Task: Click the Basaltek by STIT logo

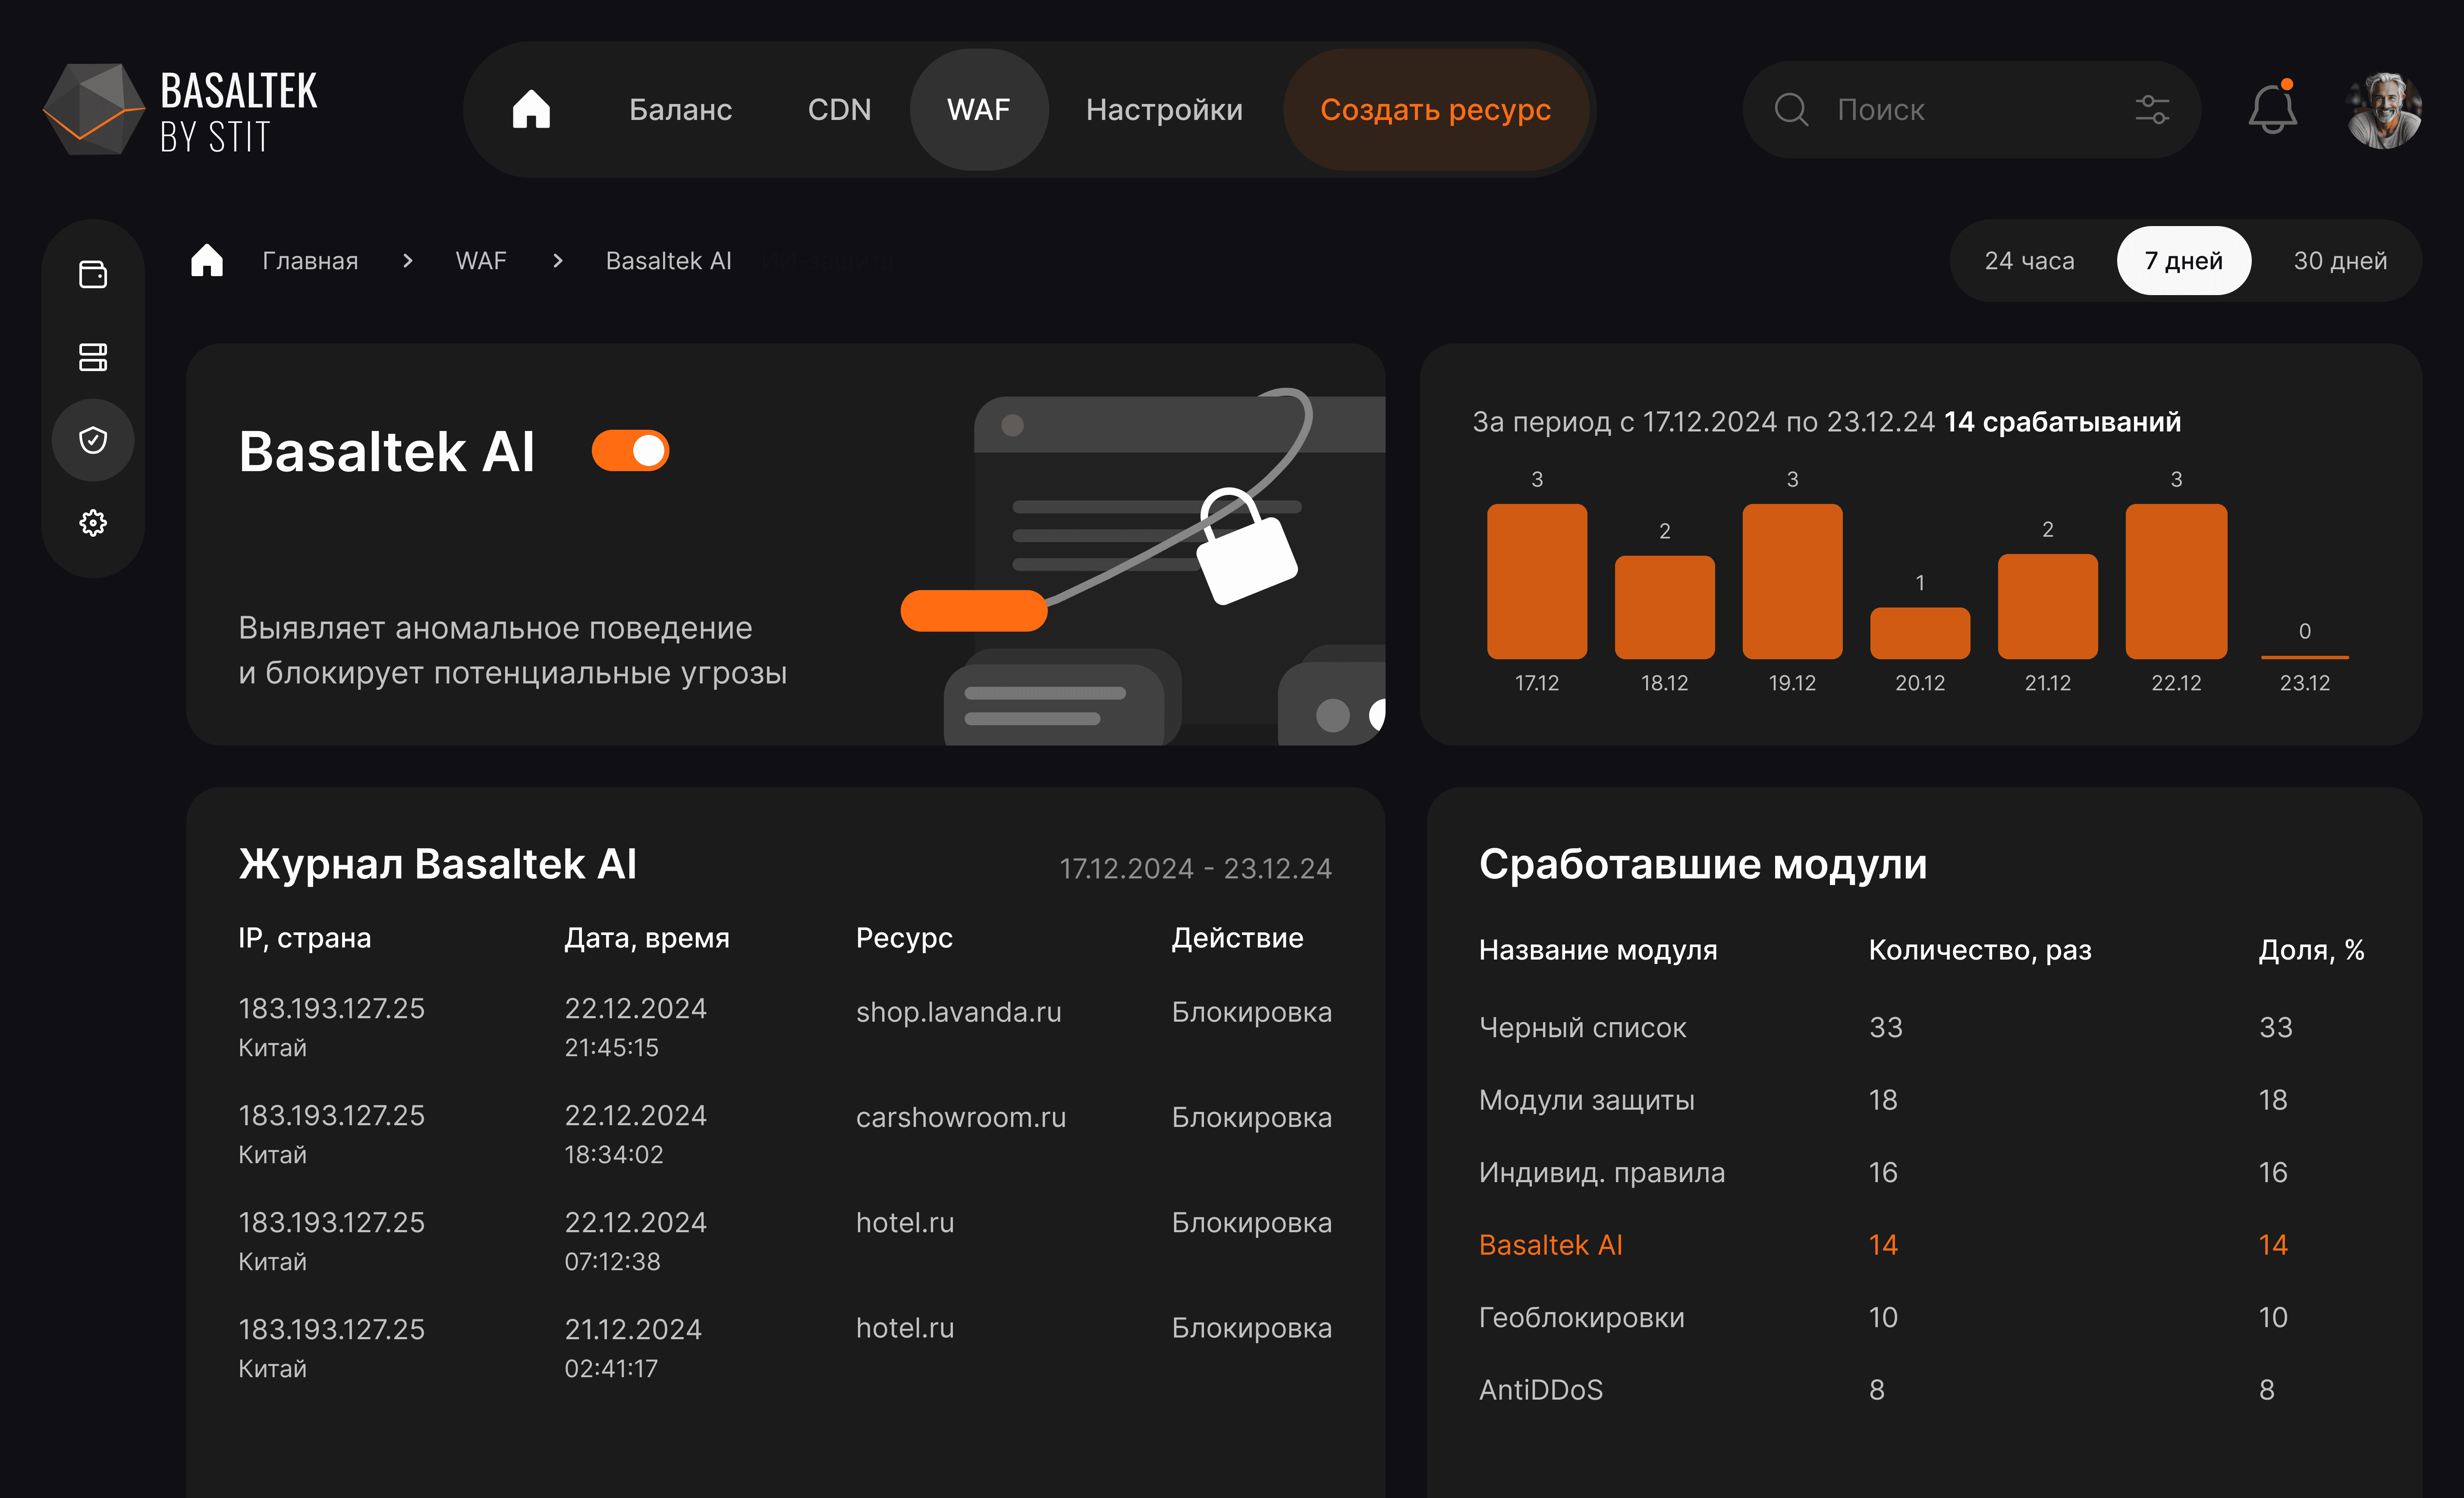Action: point(180,110)
